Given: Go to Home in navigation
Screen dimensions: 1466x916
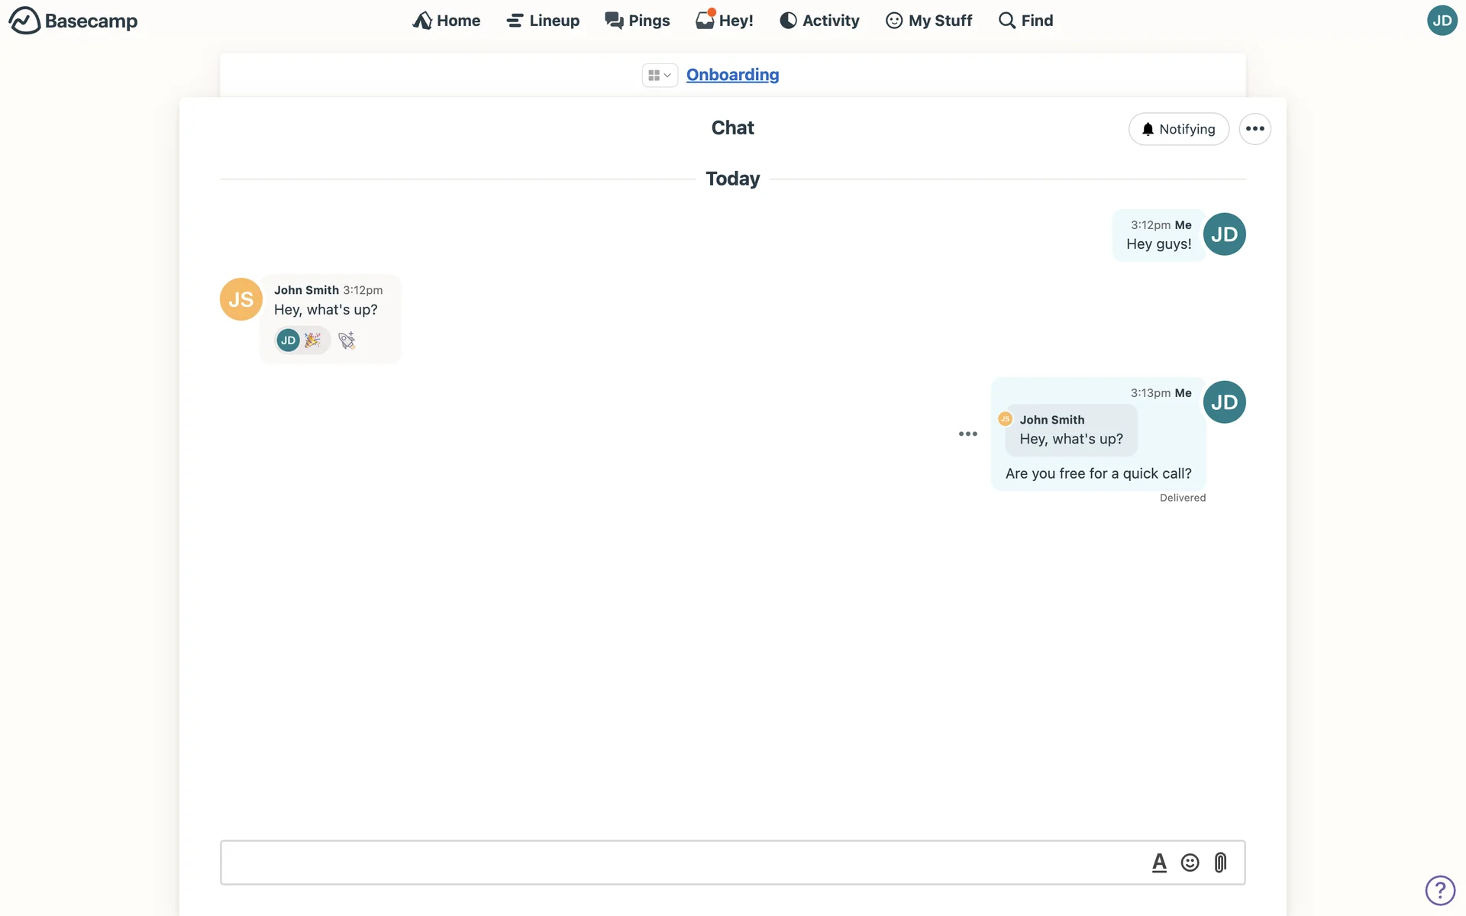Looking at the screenshot, I should tap(447, 21).
